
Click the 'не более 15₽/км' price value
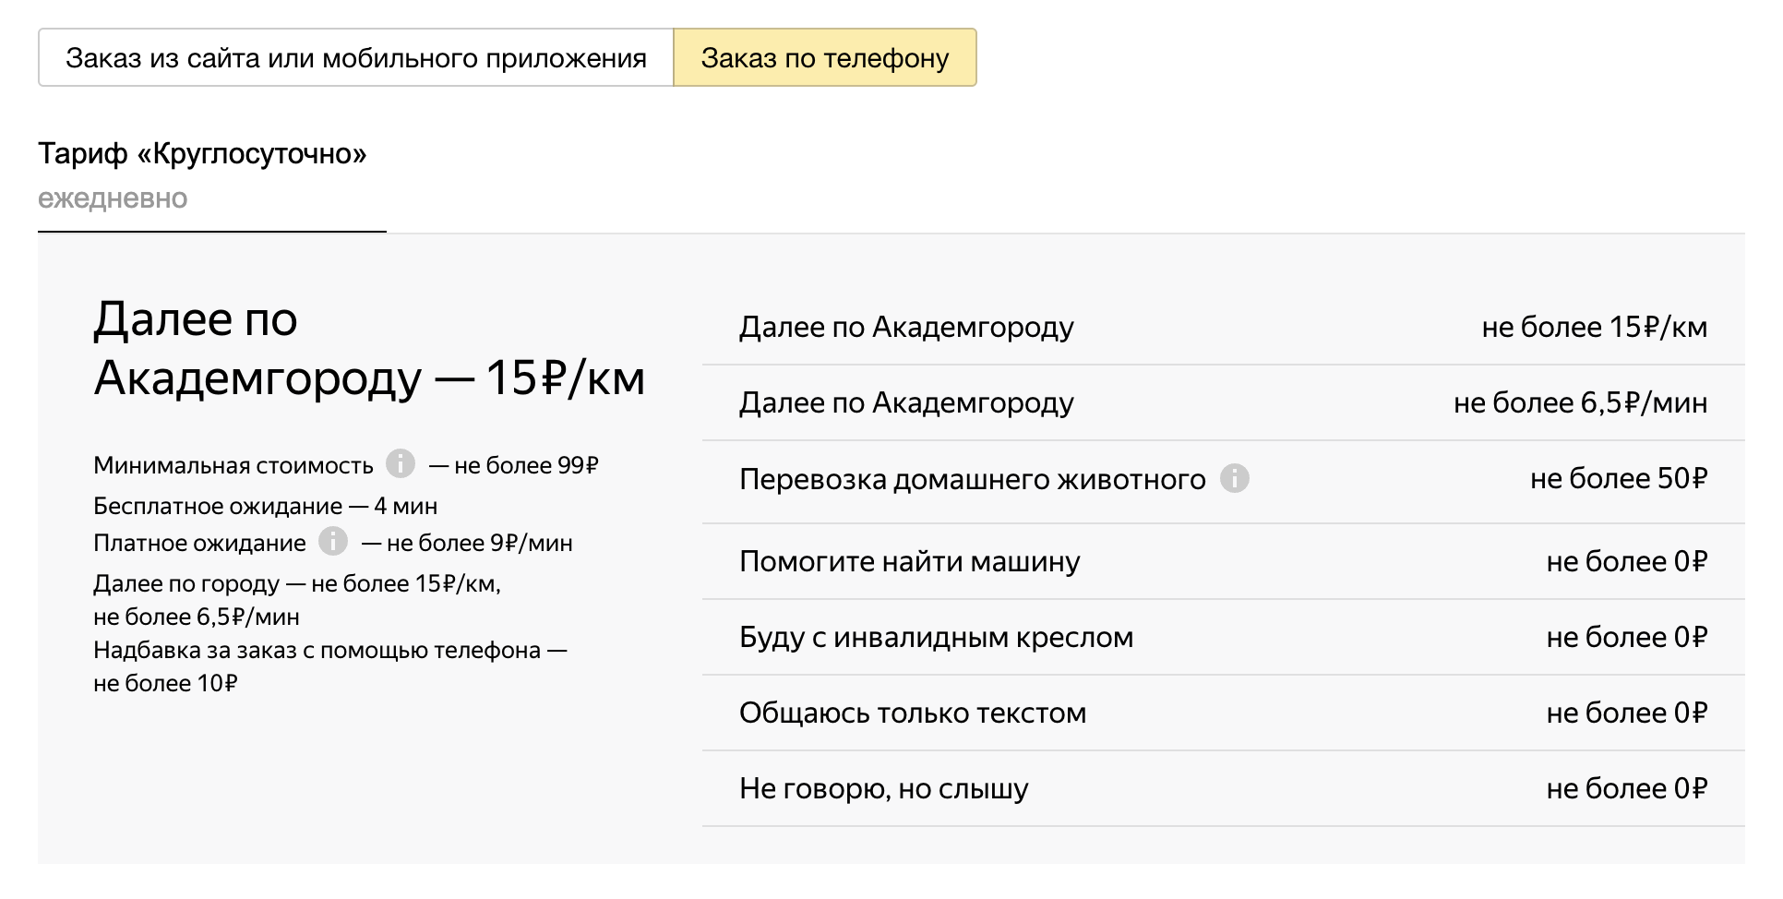click(x=1595, y=327)
